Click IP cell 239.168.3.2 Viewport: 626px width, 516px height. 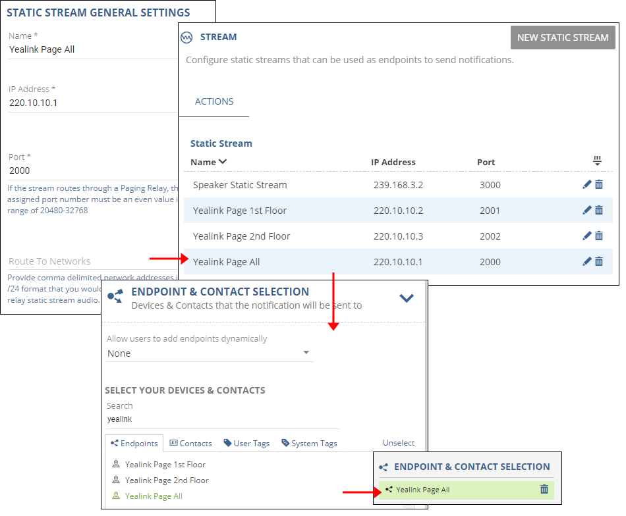pyautogui.click(x=398, y=185)
